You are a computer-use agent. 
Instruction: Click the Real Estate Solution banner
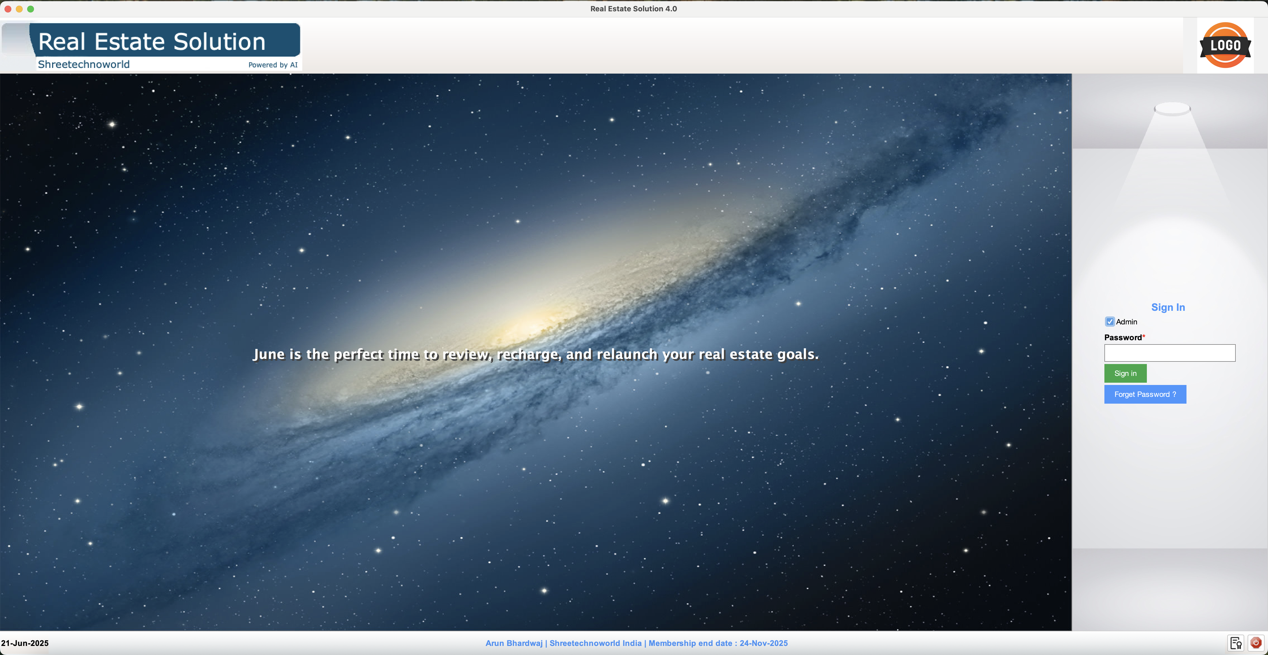coord(152,41)
